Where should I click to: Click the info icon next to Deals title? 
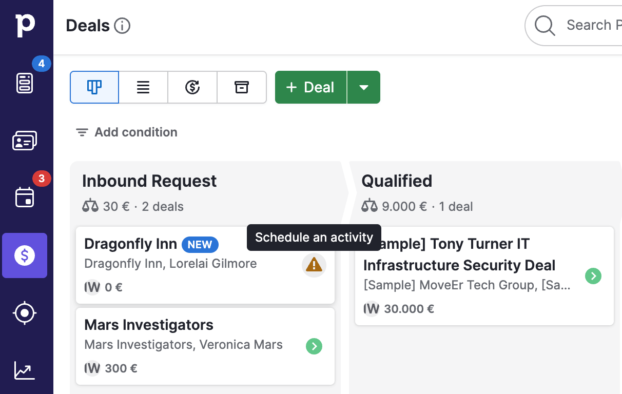[122, 26]
